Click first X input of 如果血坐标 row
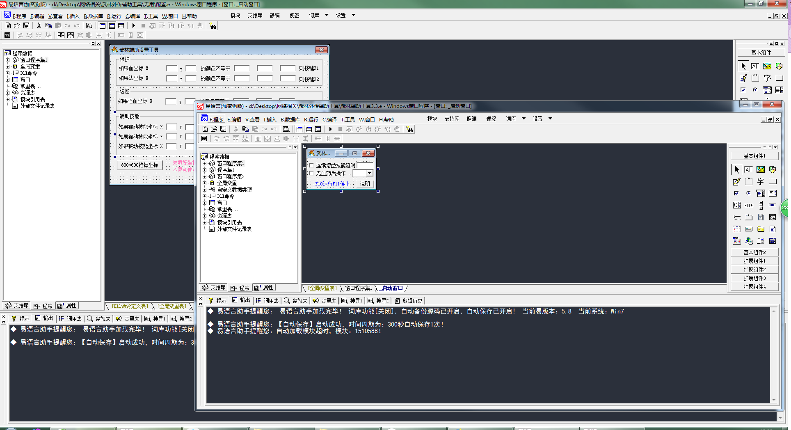 click(171, 68)
